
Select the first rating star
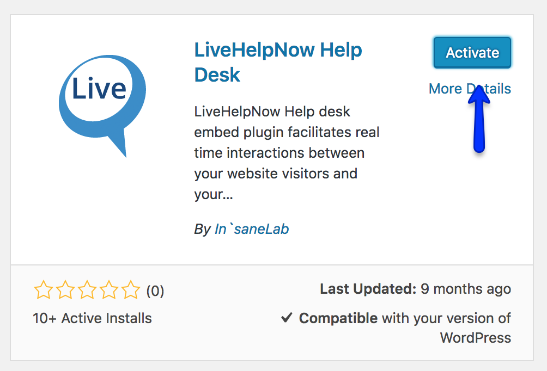43,289
